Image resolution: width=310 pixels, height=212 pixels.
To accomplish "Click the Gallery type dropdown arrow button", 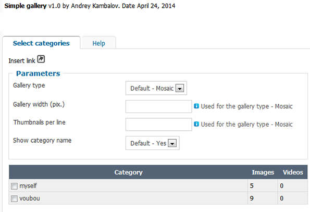I will [x=180, y=89].
